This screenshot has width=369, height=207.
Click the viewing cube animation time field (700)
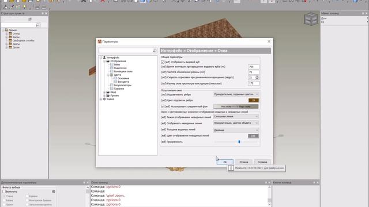[x=254, y=67]
